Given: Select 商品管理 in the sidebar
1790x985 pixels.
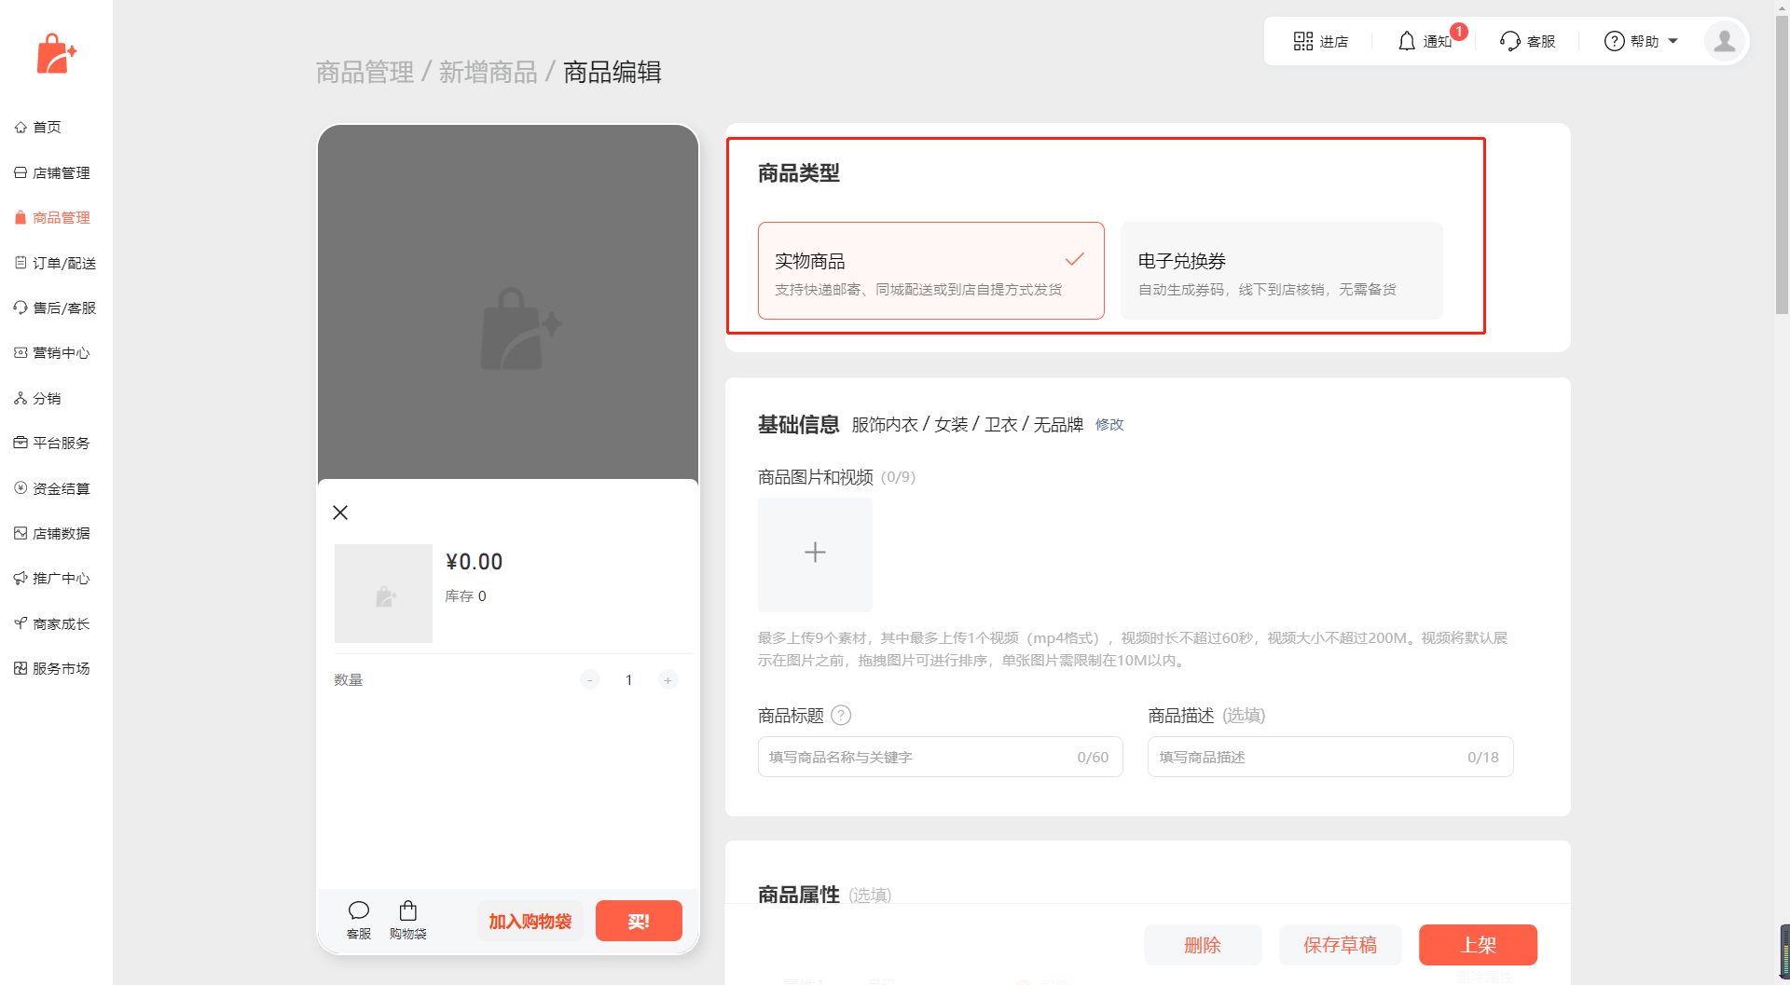Looking at the screenshot, I should tap(52, 218).
